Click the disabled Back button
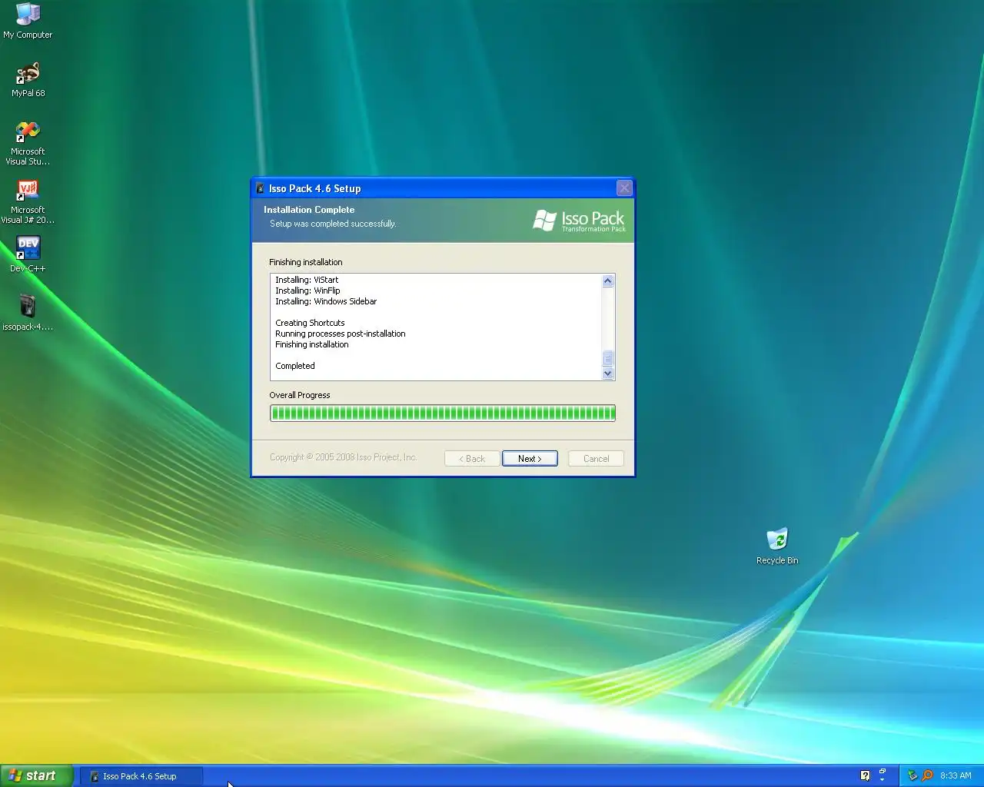This screenshot has height=787, width=984. point(472,458)
